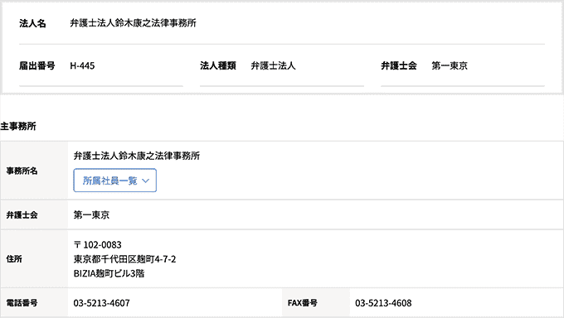Click the phone number 03-5213-4607

(101, 303)
